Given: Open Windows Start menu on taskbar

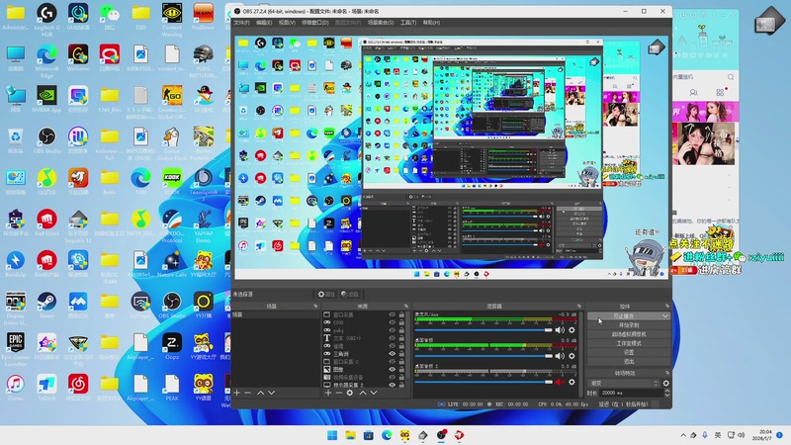Looking at the screenshot, I should pos(332,435).
